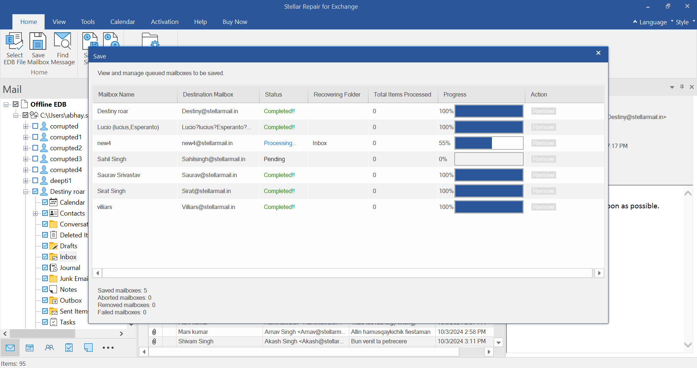This screenshot has height=368, width=697.
Task: Open the Tools ribbon tab
Action: click(x=88, y=22)
